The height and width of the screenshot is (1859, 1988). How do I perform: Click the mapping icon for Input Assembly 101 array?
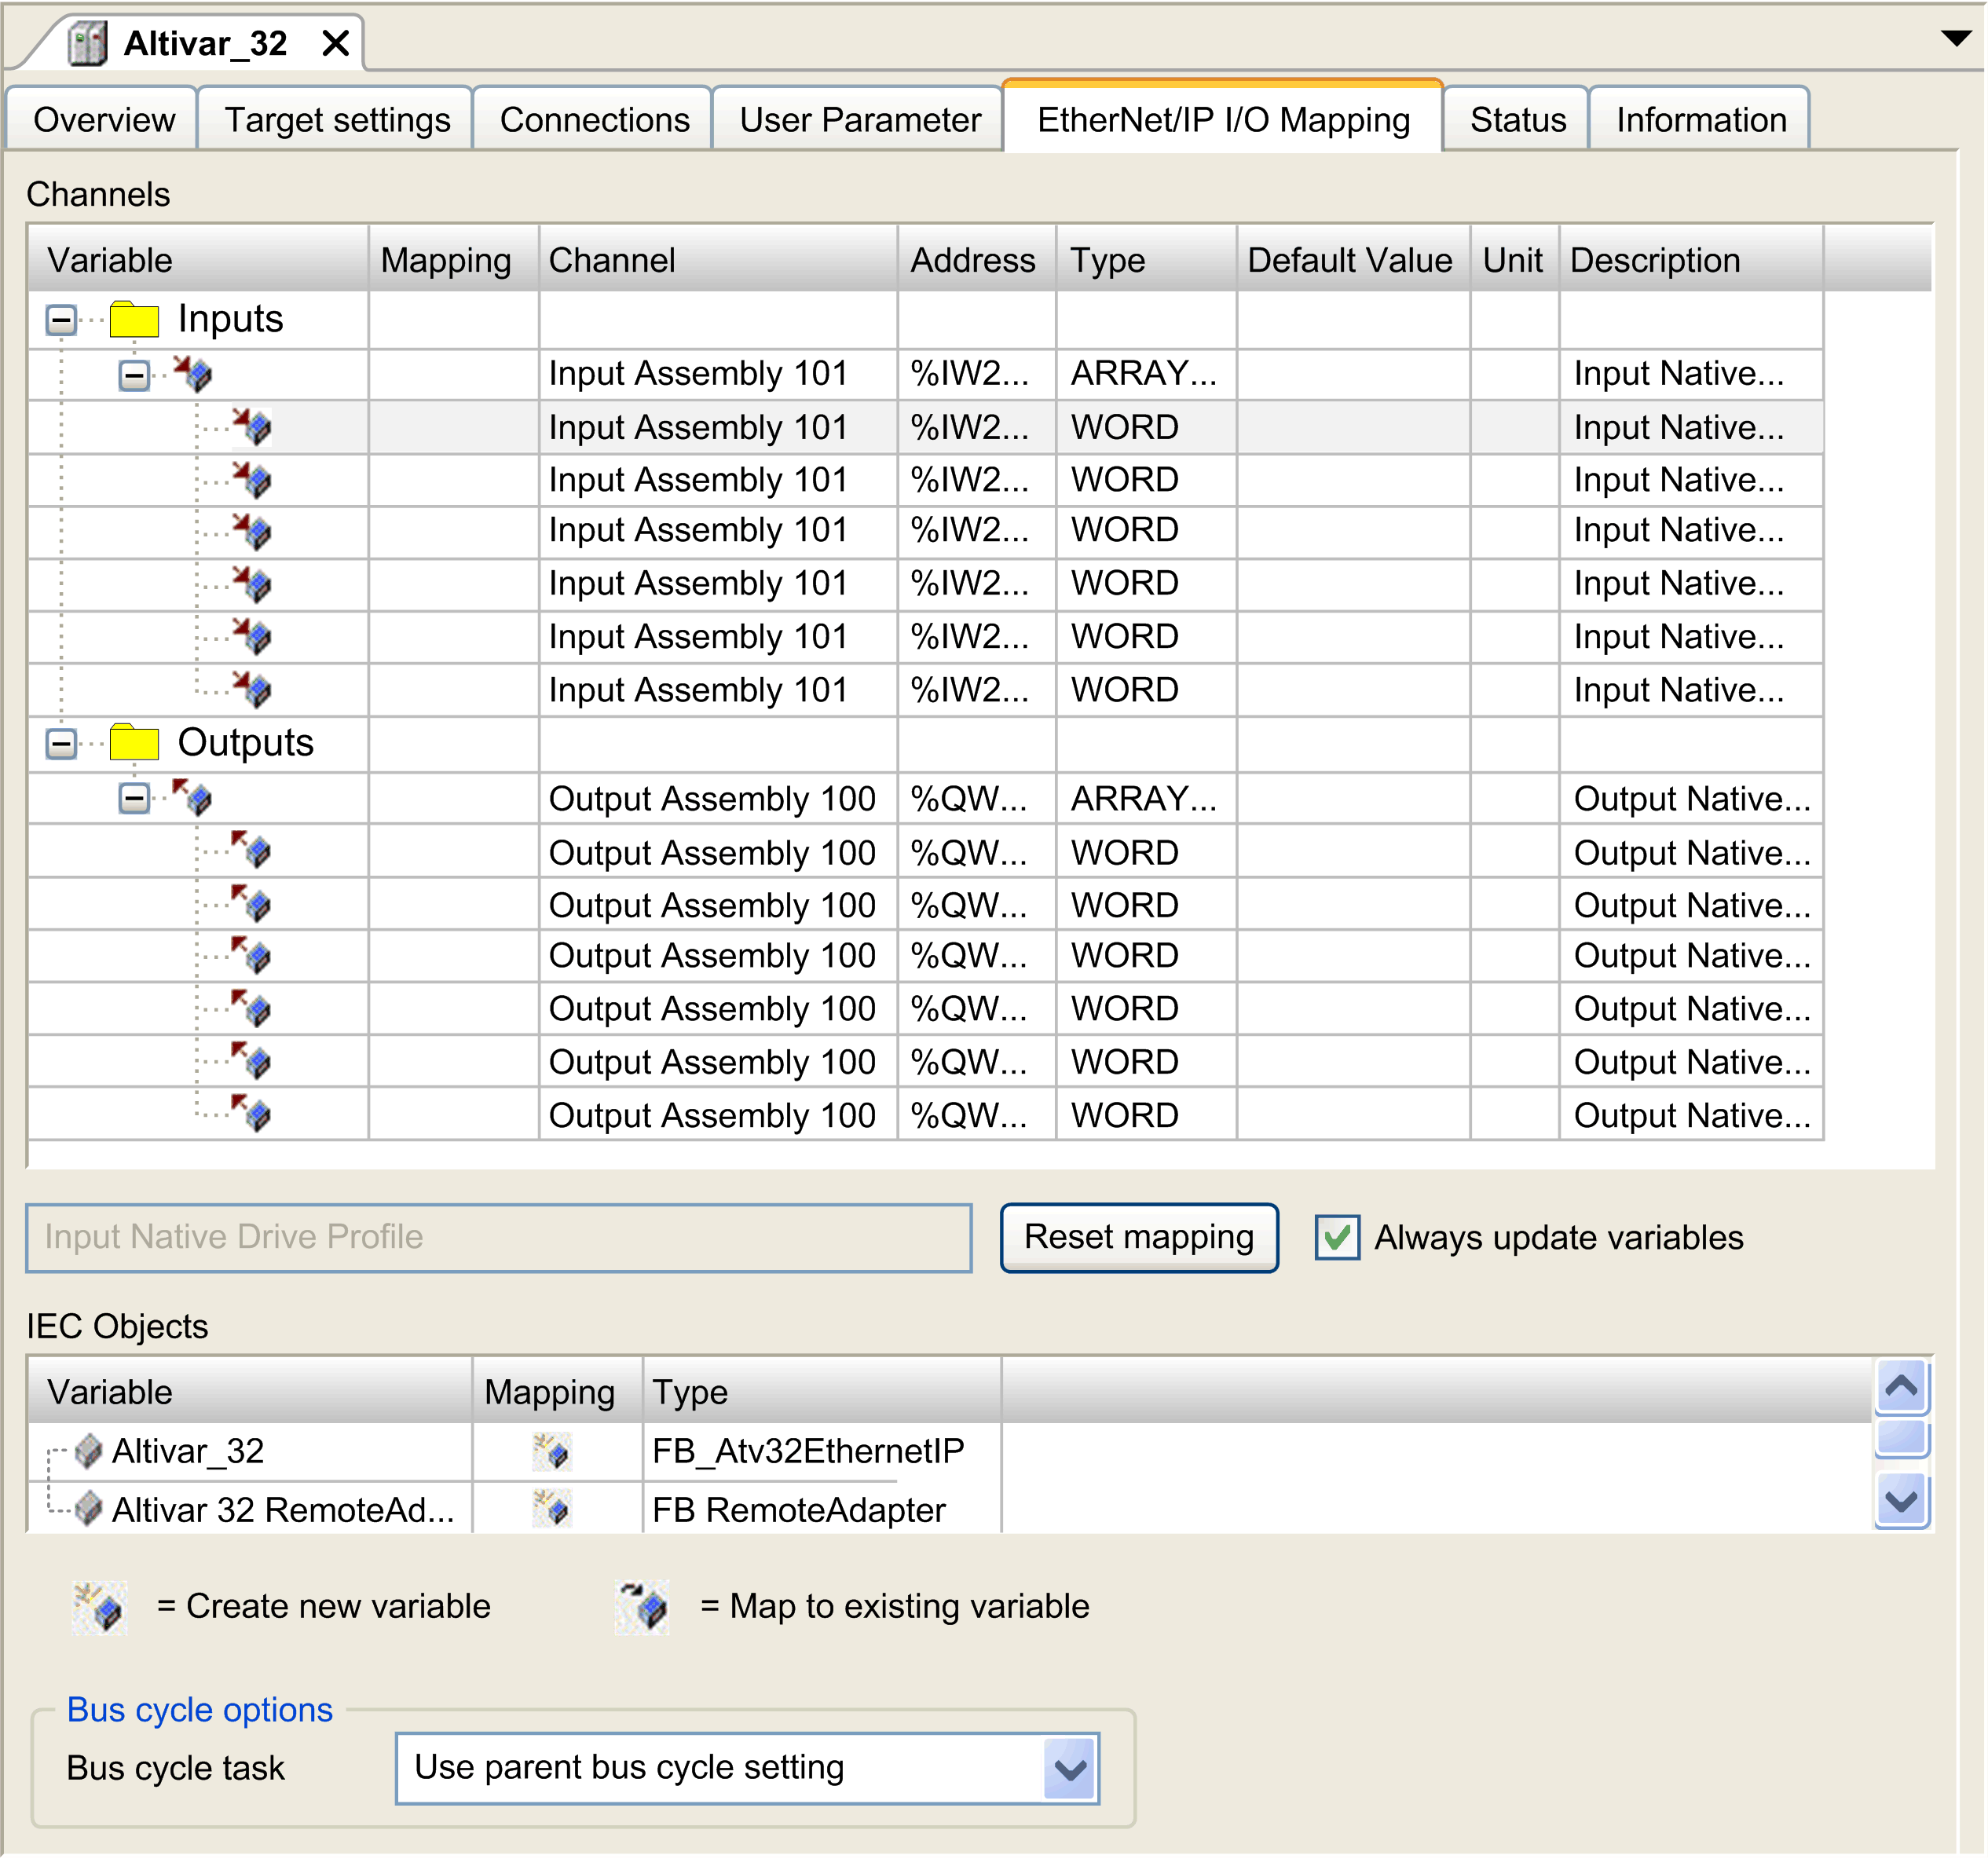(197, 373)
